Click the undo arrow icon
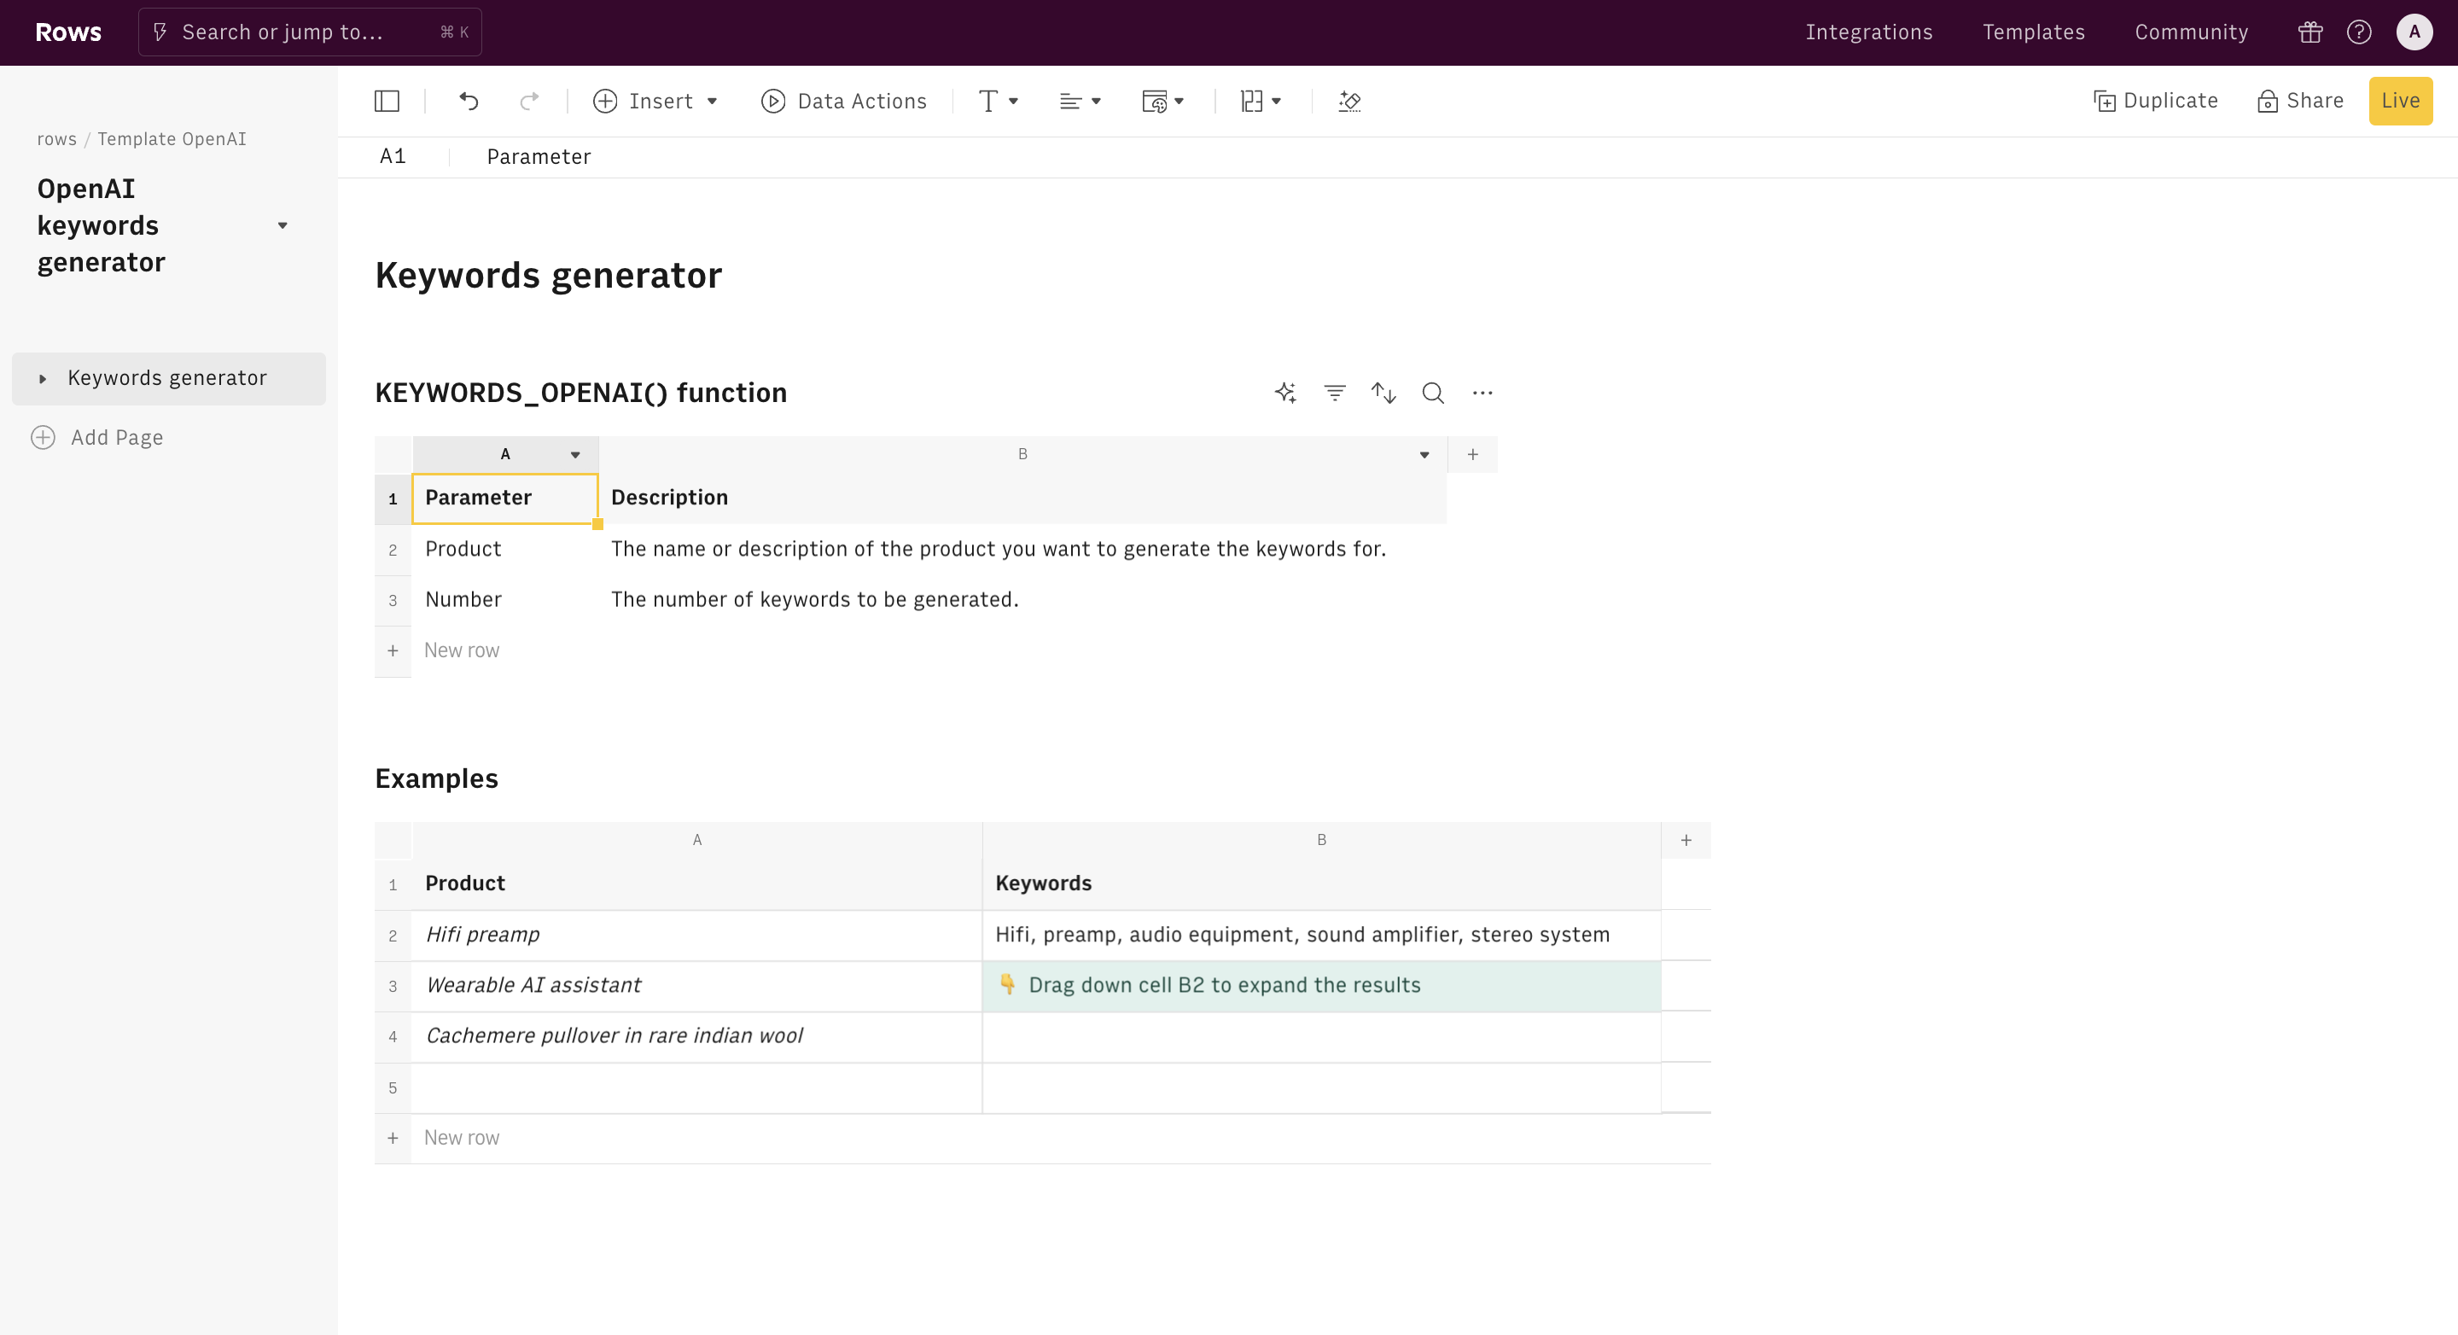 click(469, 102)
